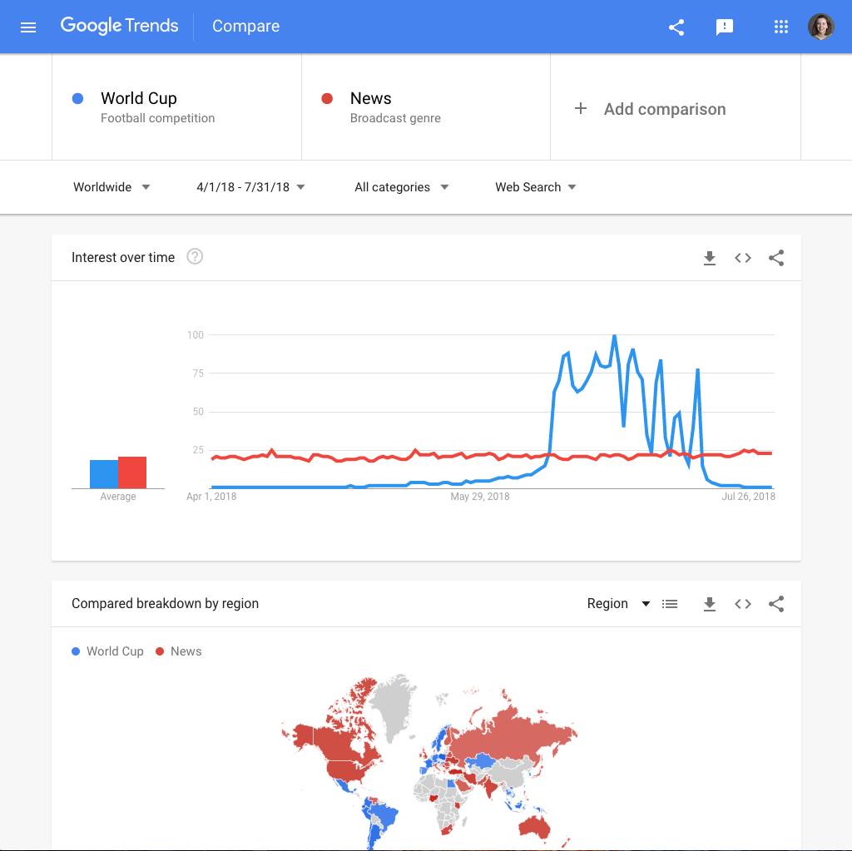Click the red dot beside News term
The image size is (852, 851).
pyautogui.click(x=327, y=98)
